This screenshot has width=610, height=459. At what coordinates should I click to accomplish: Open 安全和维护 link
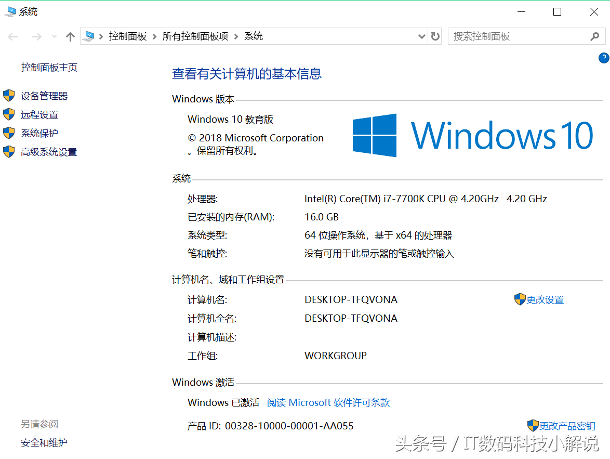coord(44,443)
